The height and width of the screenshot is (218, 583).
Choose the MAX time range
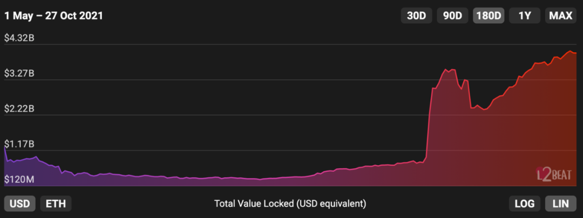click(x=561, y=16)
